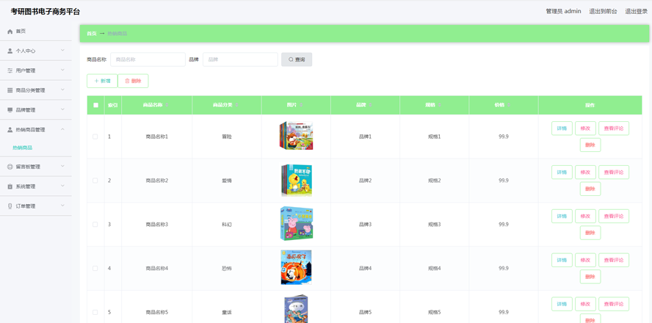Click 退出到前台 in the top bar

[603, 12]
